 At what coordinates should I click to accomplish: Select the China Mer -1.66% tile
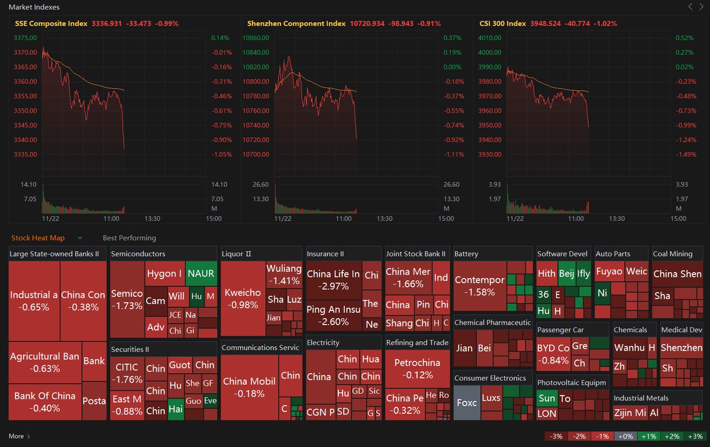click(408, 278)
